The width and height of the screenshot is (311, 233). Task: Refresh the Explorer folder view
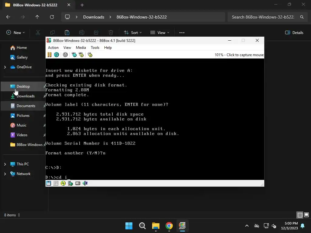coord(52,17)
